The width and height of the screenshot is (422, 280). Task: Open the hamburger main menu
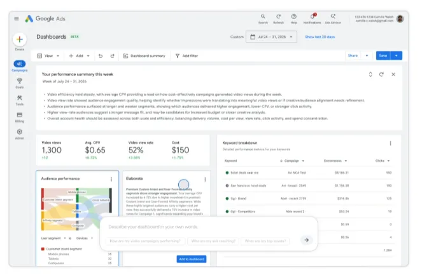(x=17, y=18)
